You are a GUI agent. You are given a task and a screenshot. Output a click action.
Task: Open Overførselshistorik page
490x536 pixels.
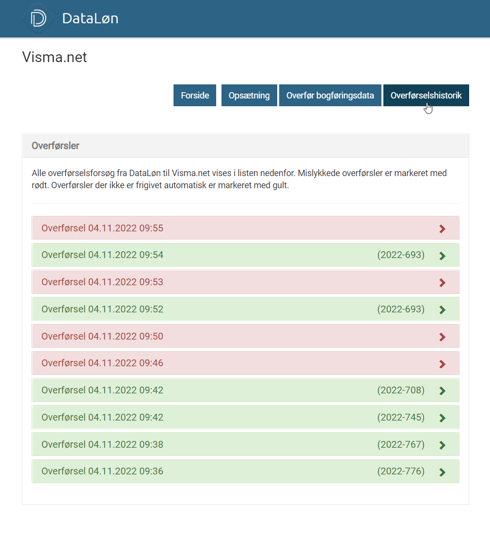(x=426, y=96)
